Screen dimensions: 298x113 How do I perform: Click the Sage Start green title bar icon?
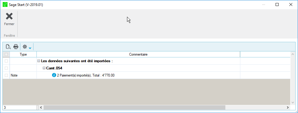point(5,4)
